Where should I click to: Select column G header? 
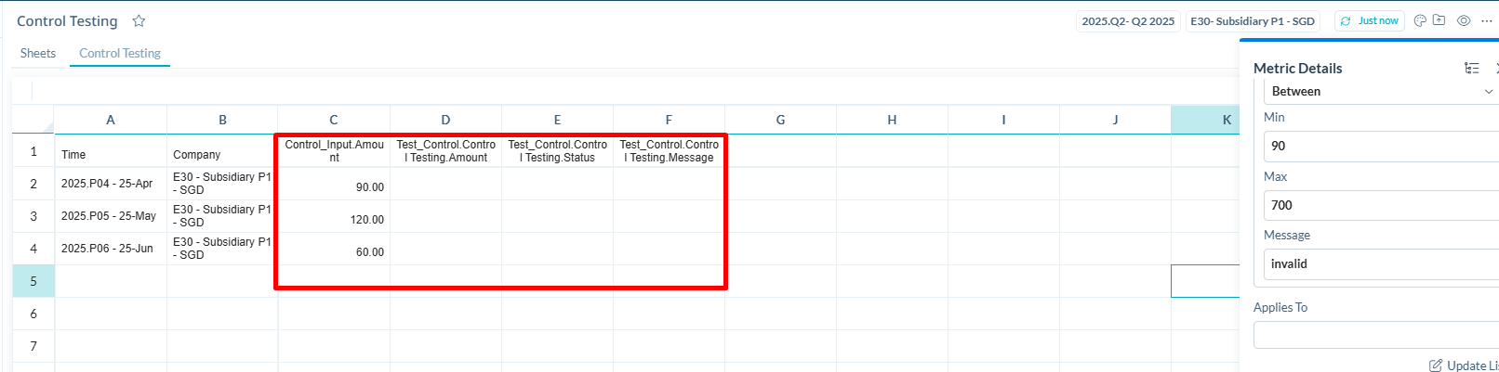pos(780,120)
